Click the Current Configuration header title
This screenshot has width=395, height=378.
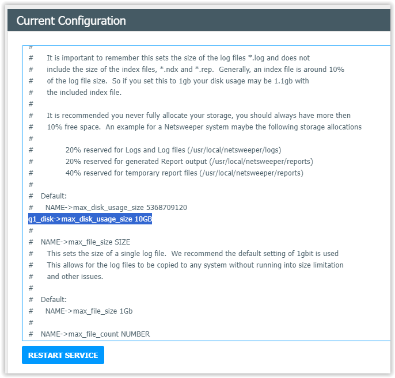pos(71,21)
